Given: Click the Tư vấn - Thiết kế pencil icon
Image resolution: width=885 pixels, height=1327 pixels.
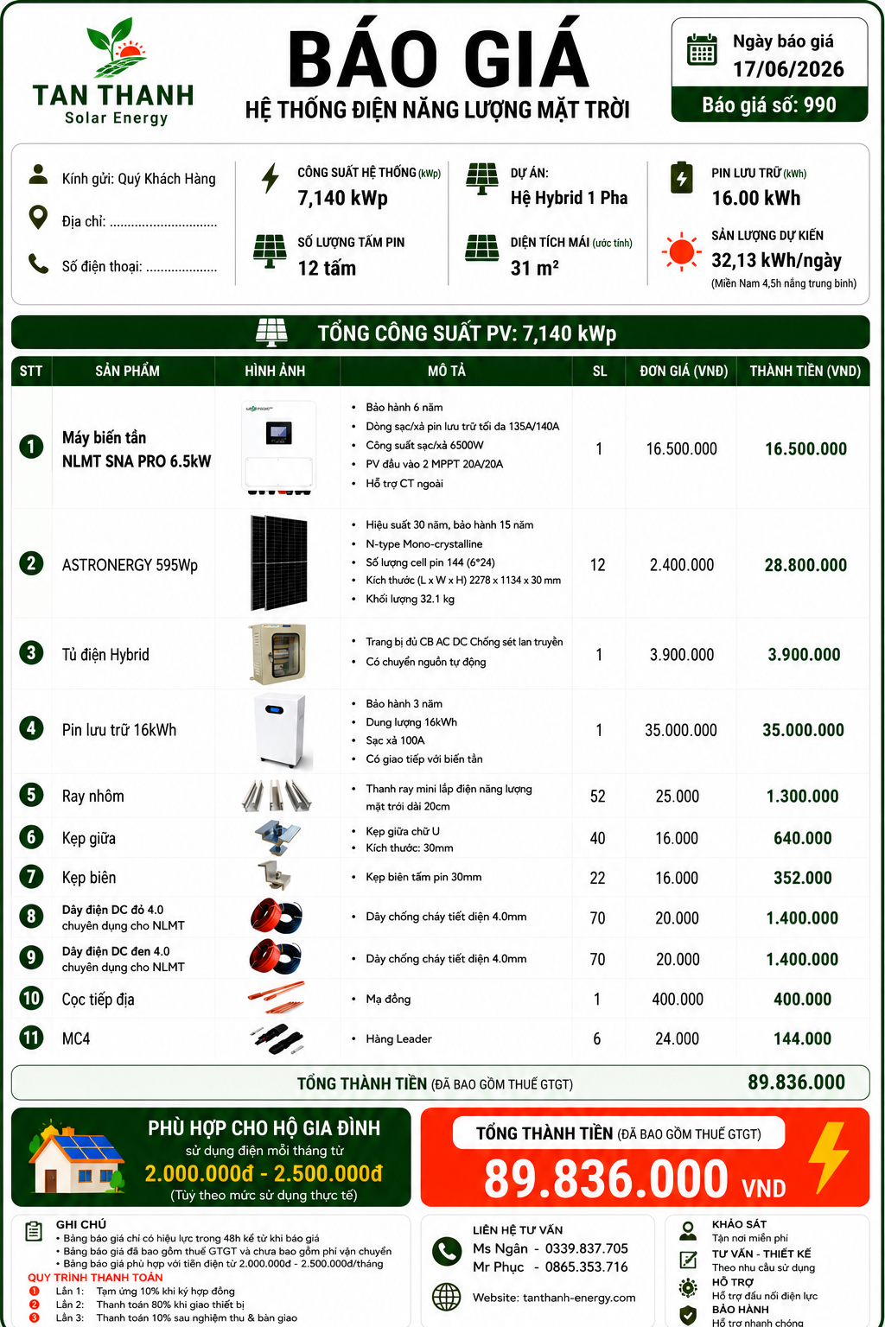Looking at the screenshot, I should pos(688,1259).
